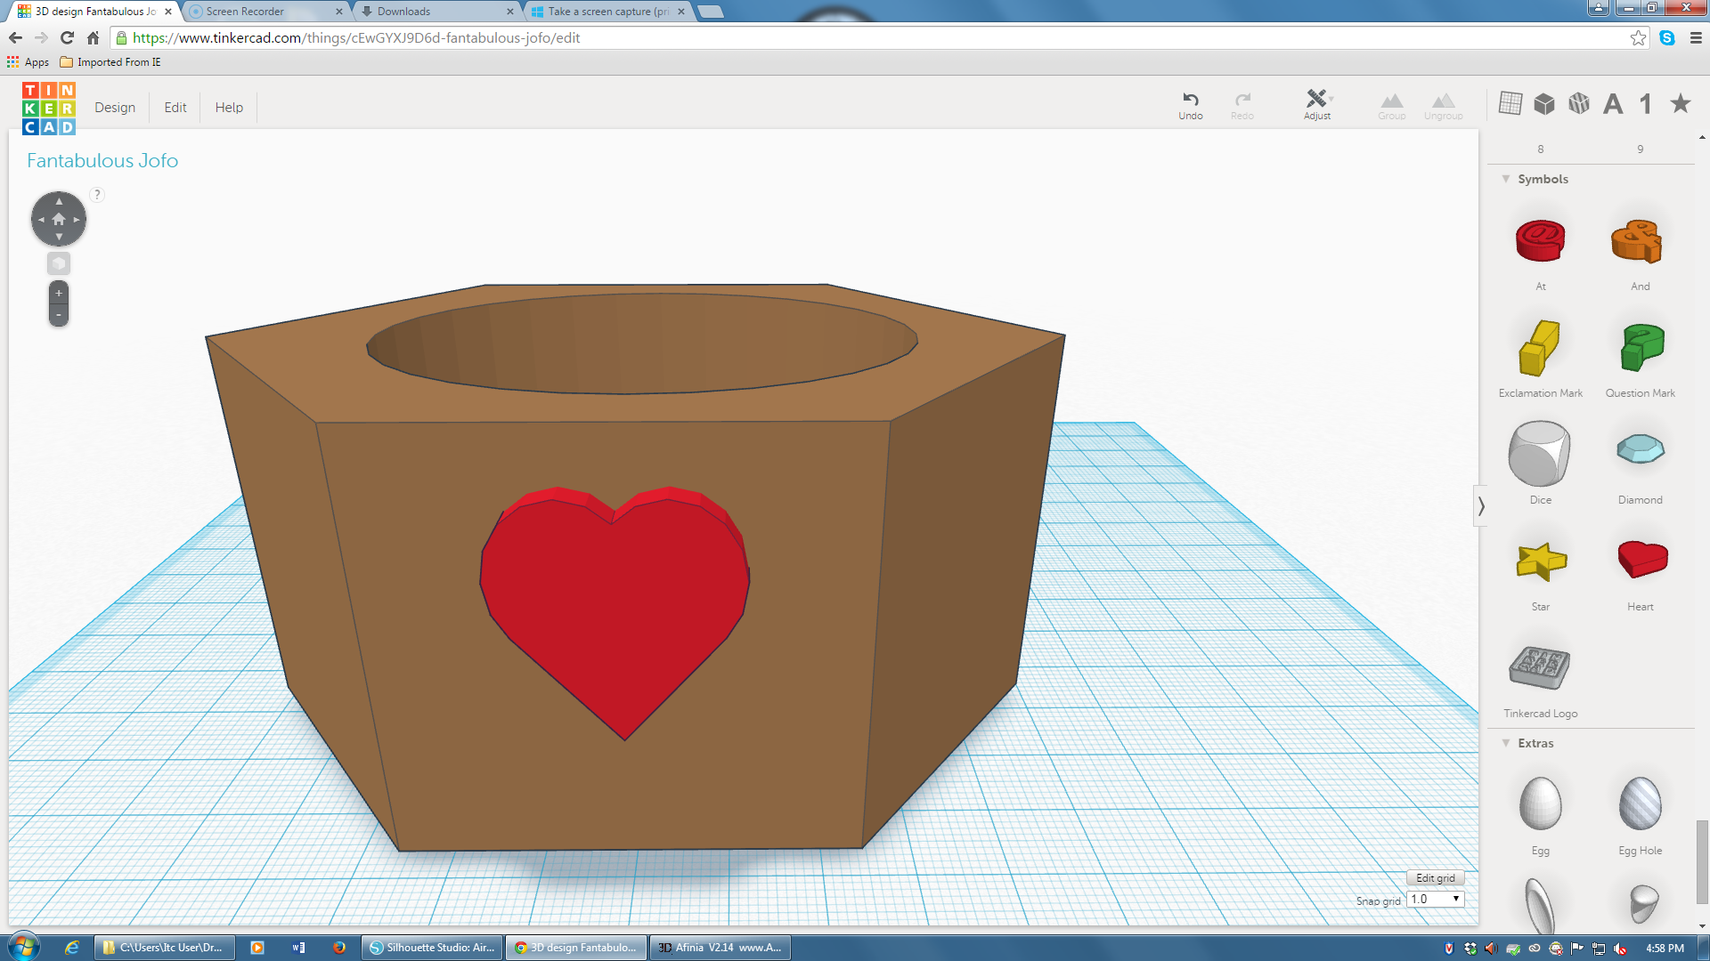Open the star favorites category icon
1710x961 pixels.
click(1681, 103)
